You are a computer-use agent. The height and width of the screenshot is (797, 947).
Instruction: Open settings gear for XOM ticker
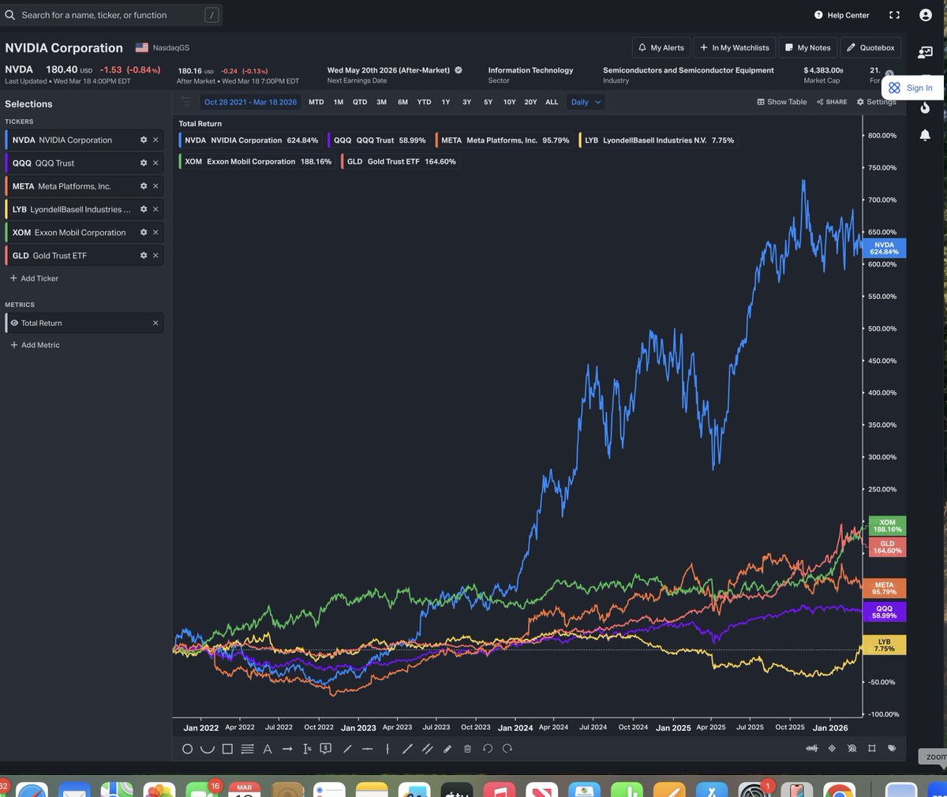pyautogui.click(x=144, y=232)
